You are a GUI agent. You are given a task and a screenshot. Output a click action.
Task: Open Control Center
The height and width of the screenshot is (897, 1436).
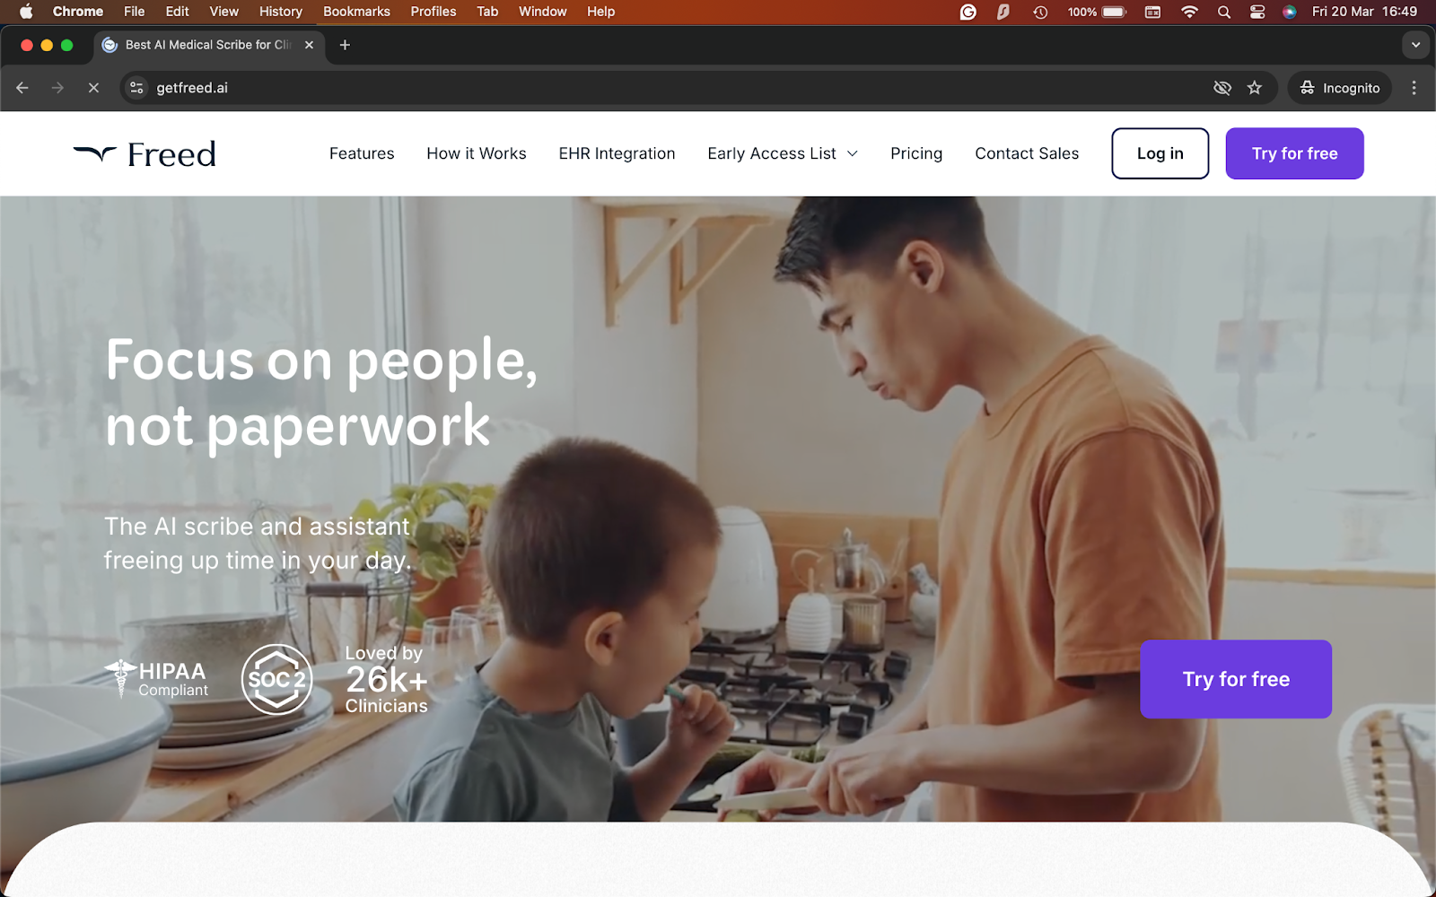coord(1256,12)
